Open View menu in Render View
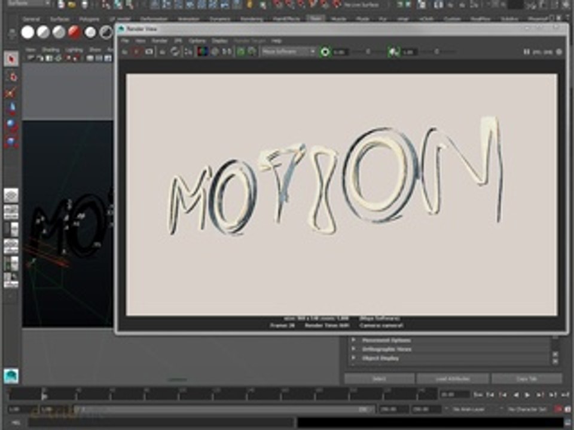The height and width of the screenshot is (430, 574). pos(140,41)
